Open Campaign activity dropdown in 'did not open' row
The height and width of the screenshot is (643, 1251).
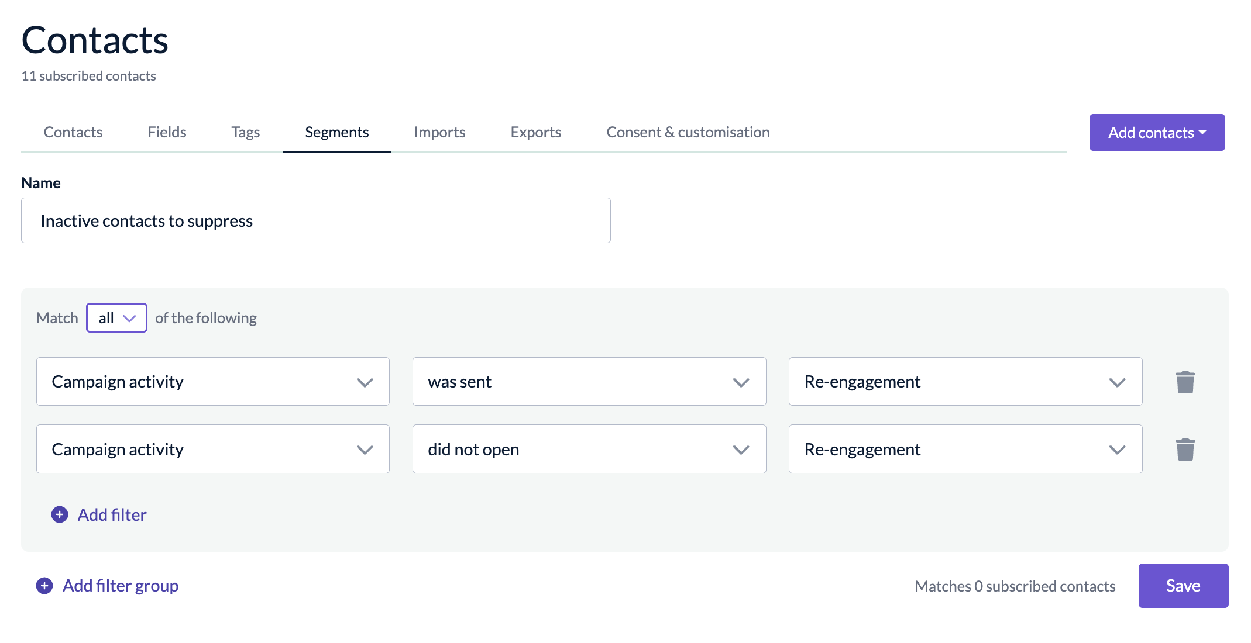click(x=213, y=449)
